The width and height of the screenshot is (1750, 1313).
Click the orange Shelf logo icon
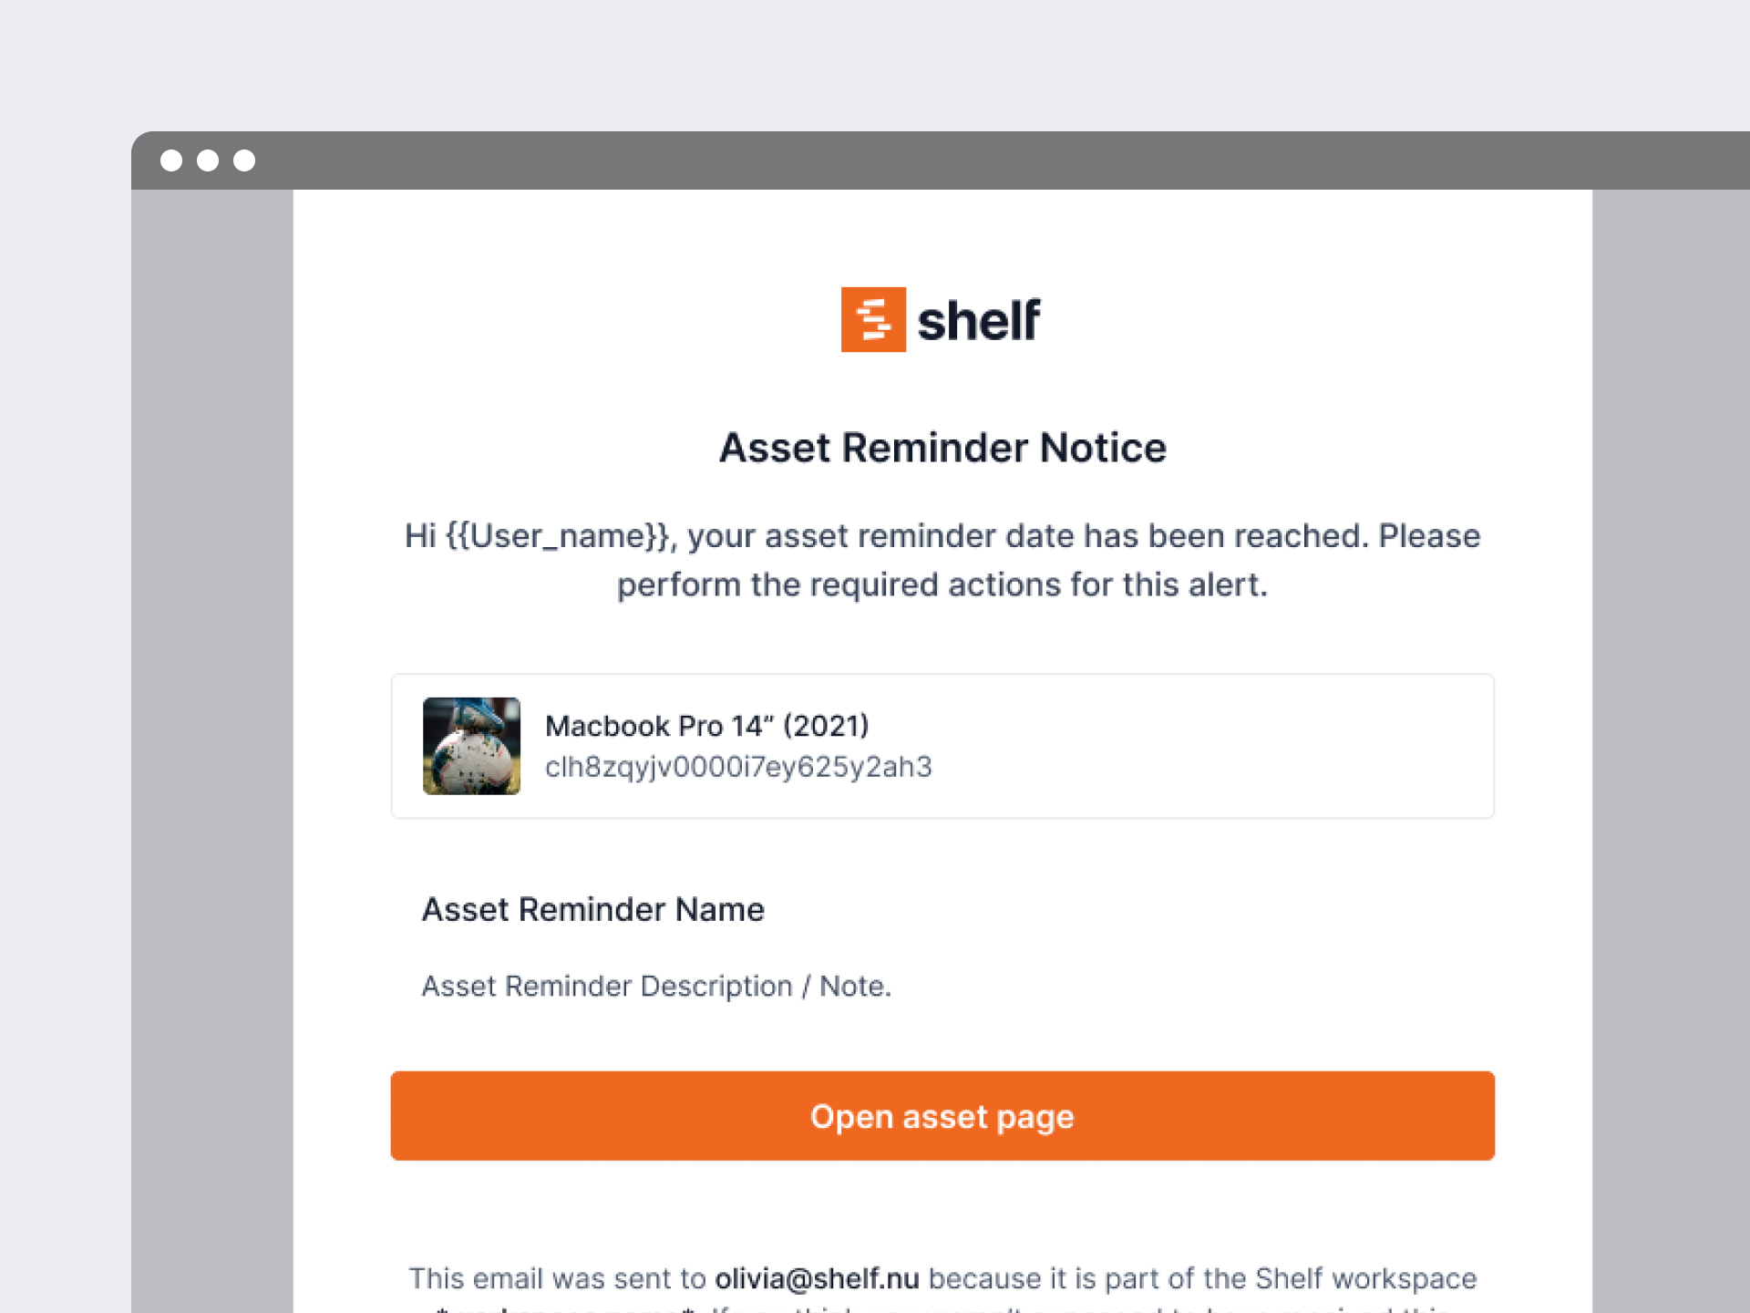pos(873,319)
